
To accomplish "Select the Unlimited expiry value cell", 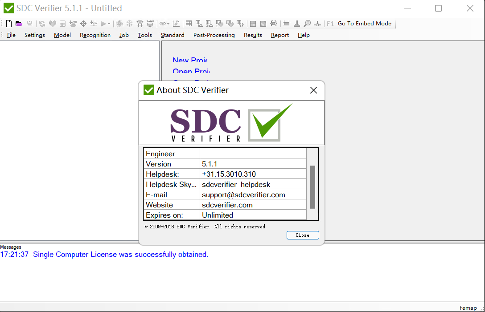I will 253,215.
